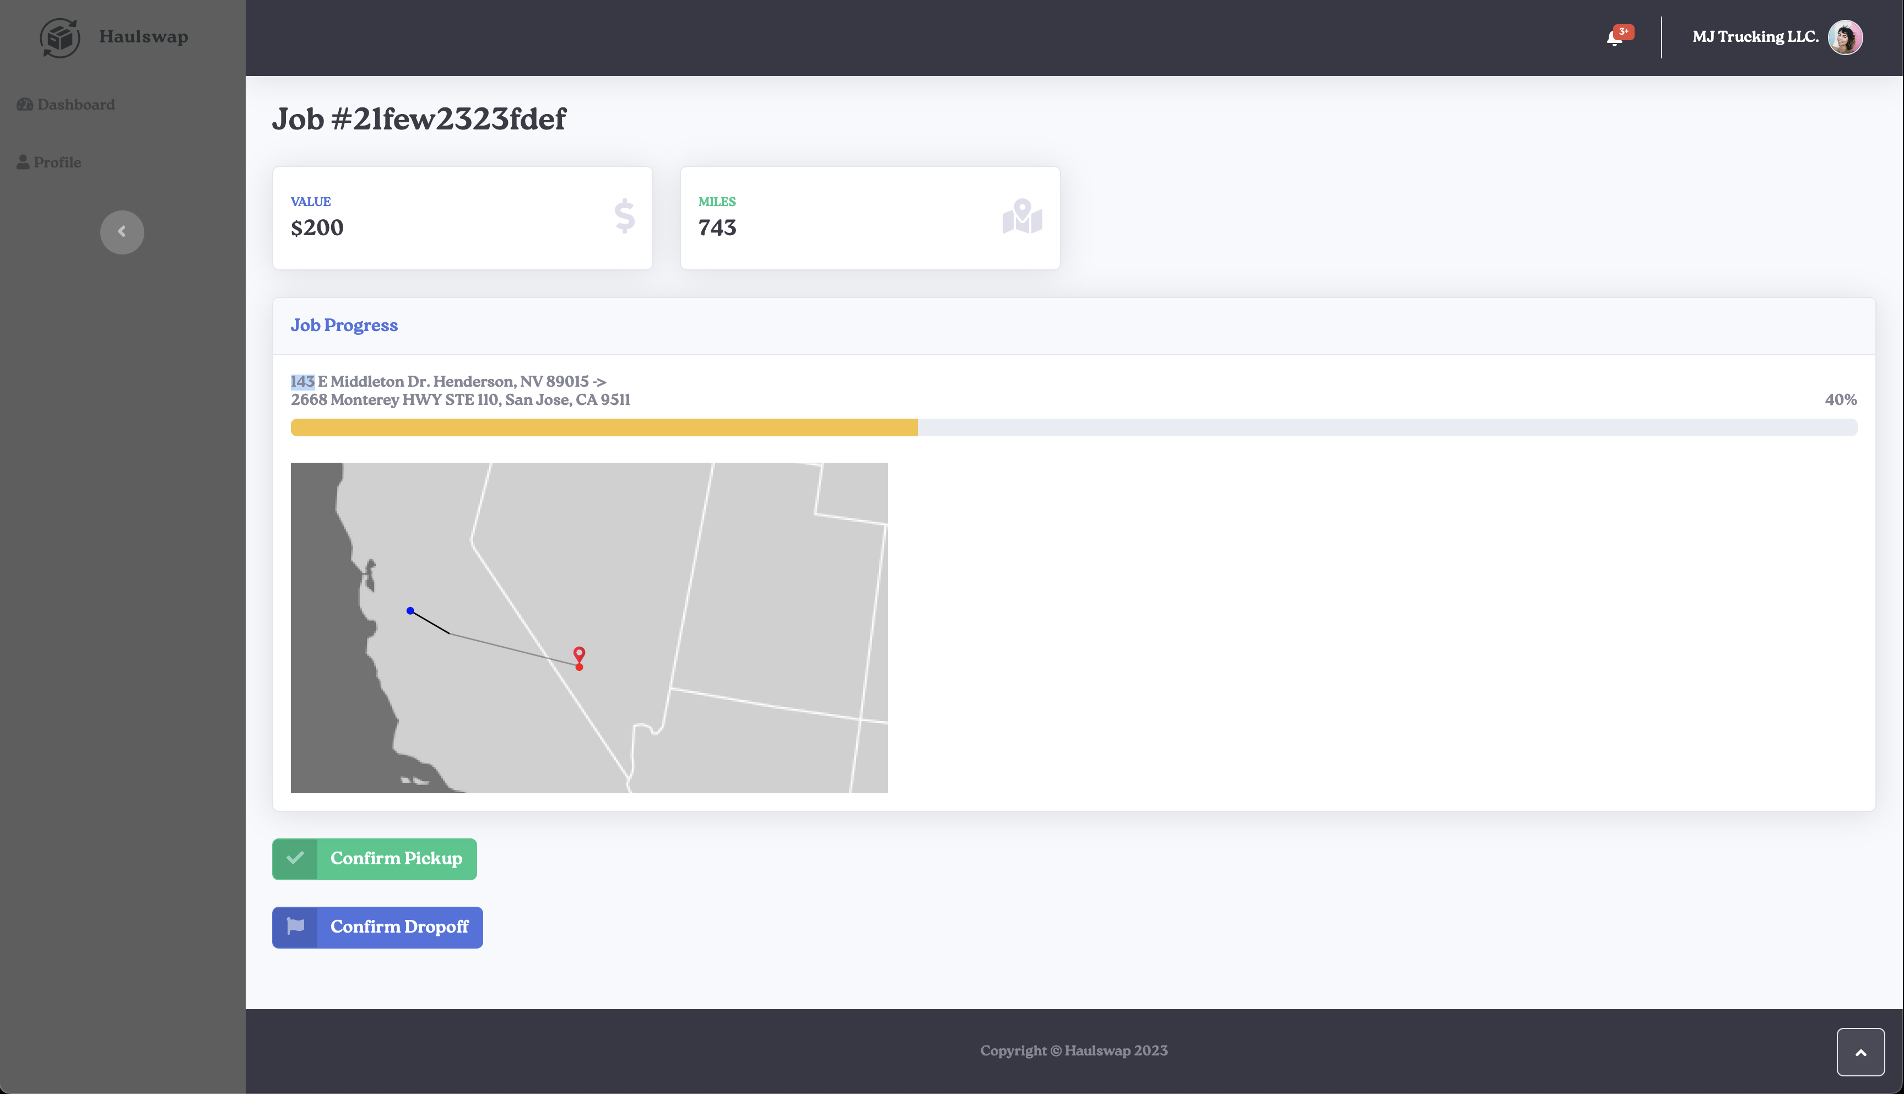Click the yellow job progress bar
This screenshot has width=1904, height=1094.
(x=603, y=427)
